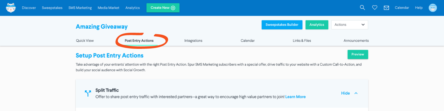The height and width of the screenshot is (111, 444).
Task: Click the tiger logo in top bar
Action: tap(11, 8)
